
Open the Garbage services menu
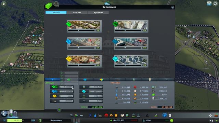point(100,115)
